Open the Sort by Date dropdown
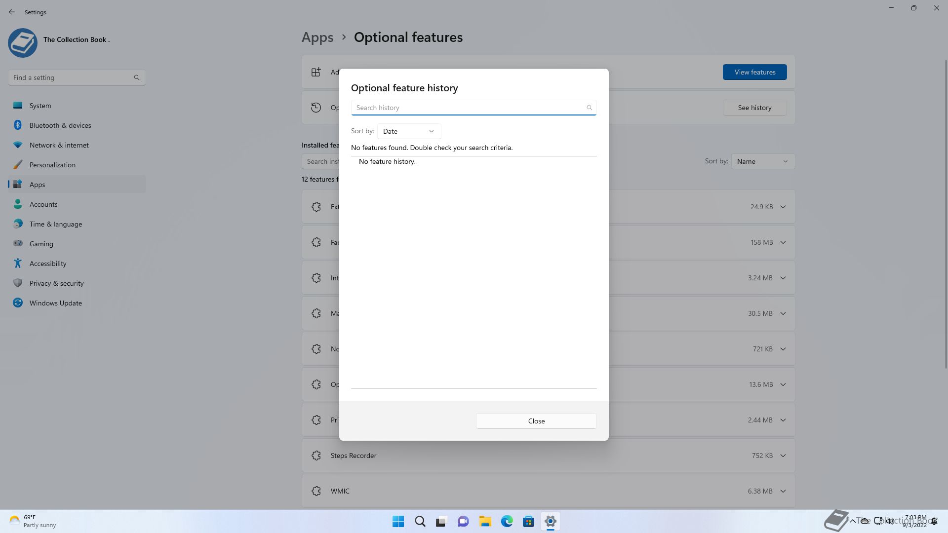948x533 pixels. [409, 131]
